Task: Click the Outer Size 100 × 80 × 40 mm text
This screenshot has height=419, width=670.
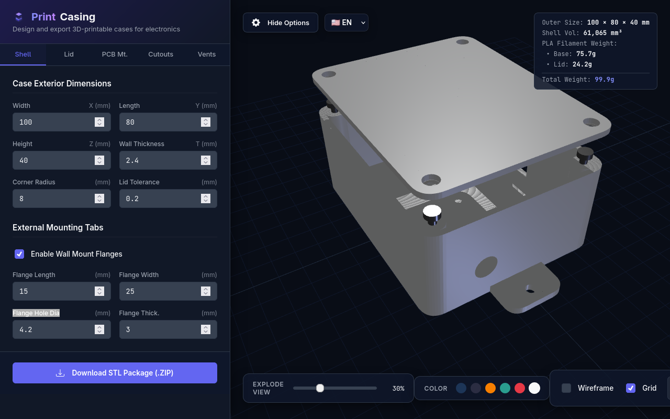Action: pyautogui.click(x=596, y=23)
